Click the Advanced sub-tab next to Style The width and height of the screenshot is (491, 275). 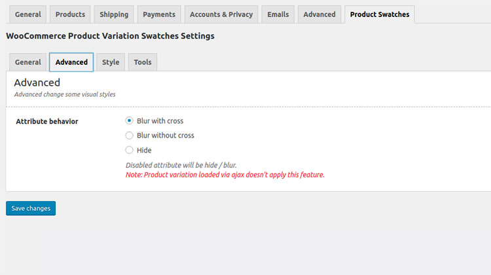point(71,62)
